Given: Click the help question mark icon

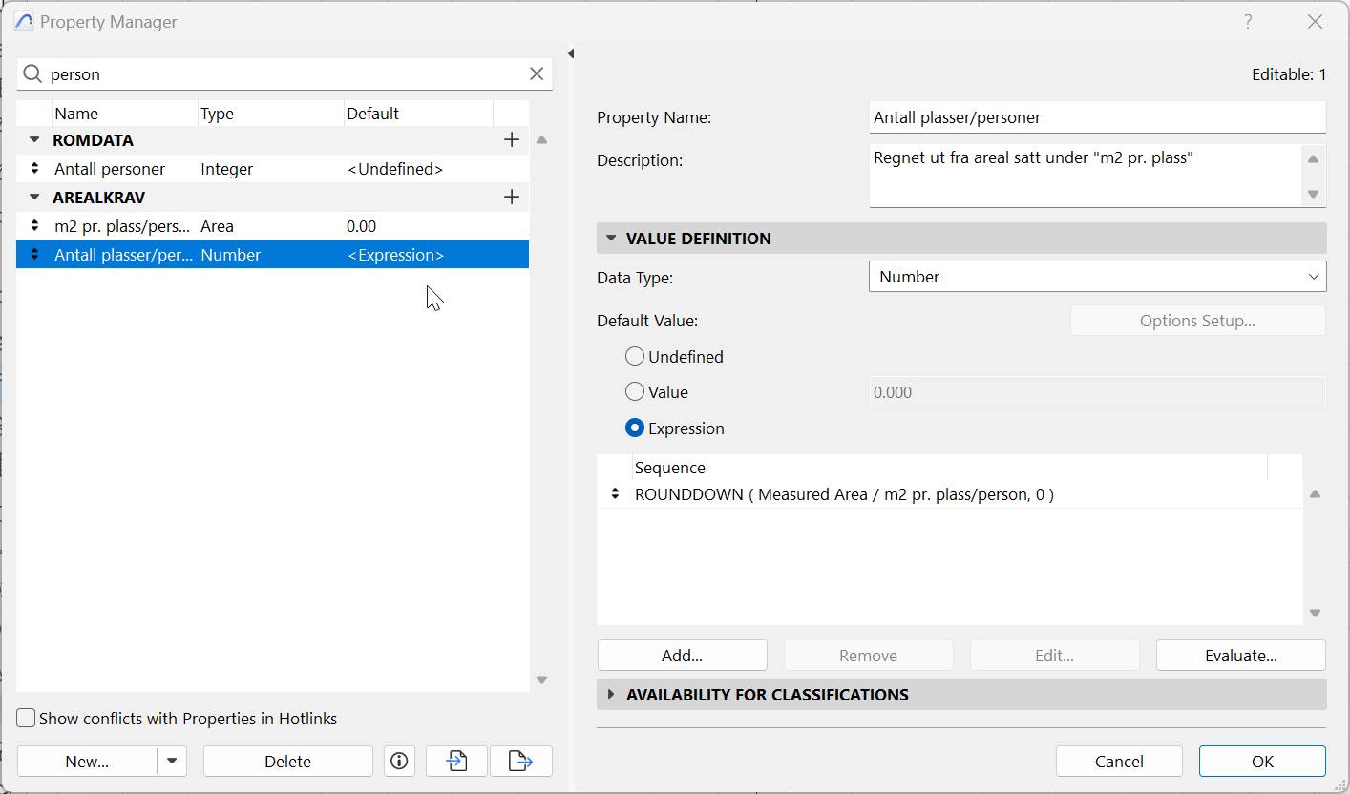Looking at the screenshot, I should coord(1248,22).
